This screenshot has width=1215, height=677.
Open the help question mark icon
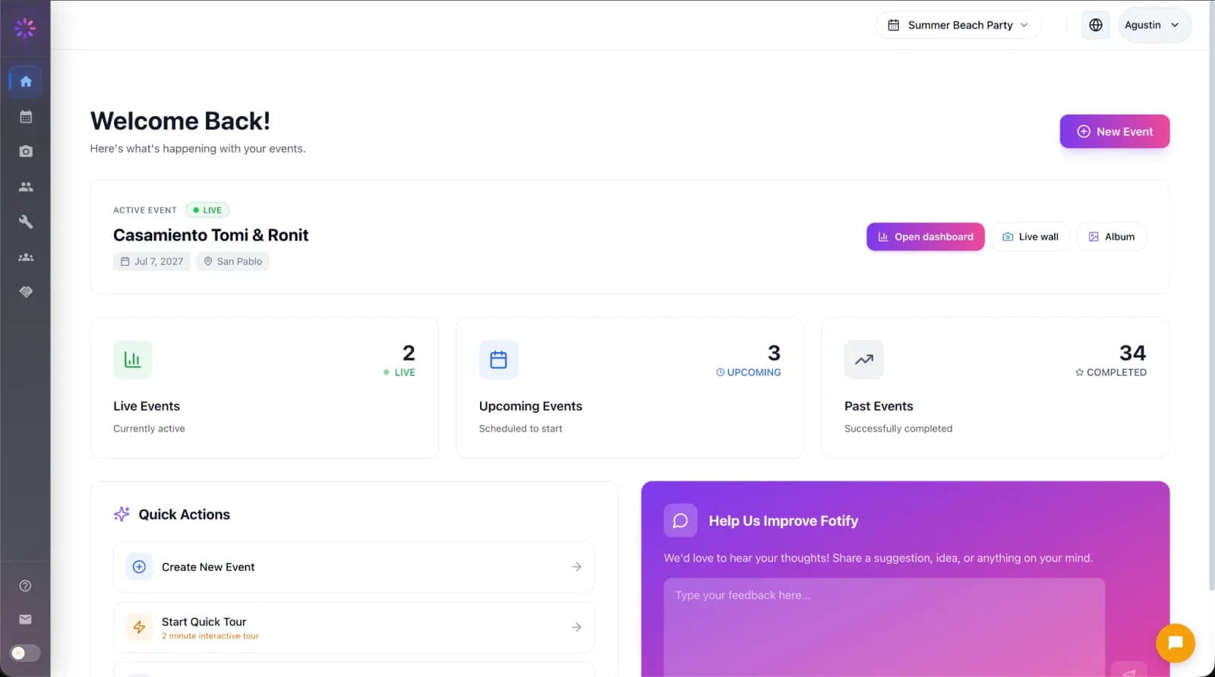25,586
